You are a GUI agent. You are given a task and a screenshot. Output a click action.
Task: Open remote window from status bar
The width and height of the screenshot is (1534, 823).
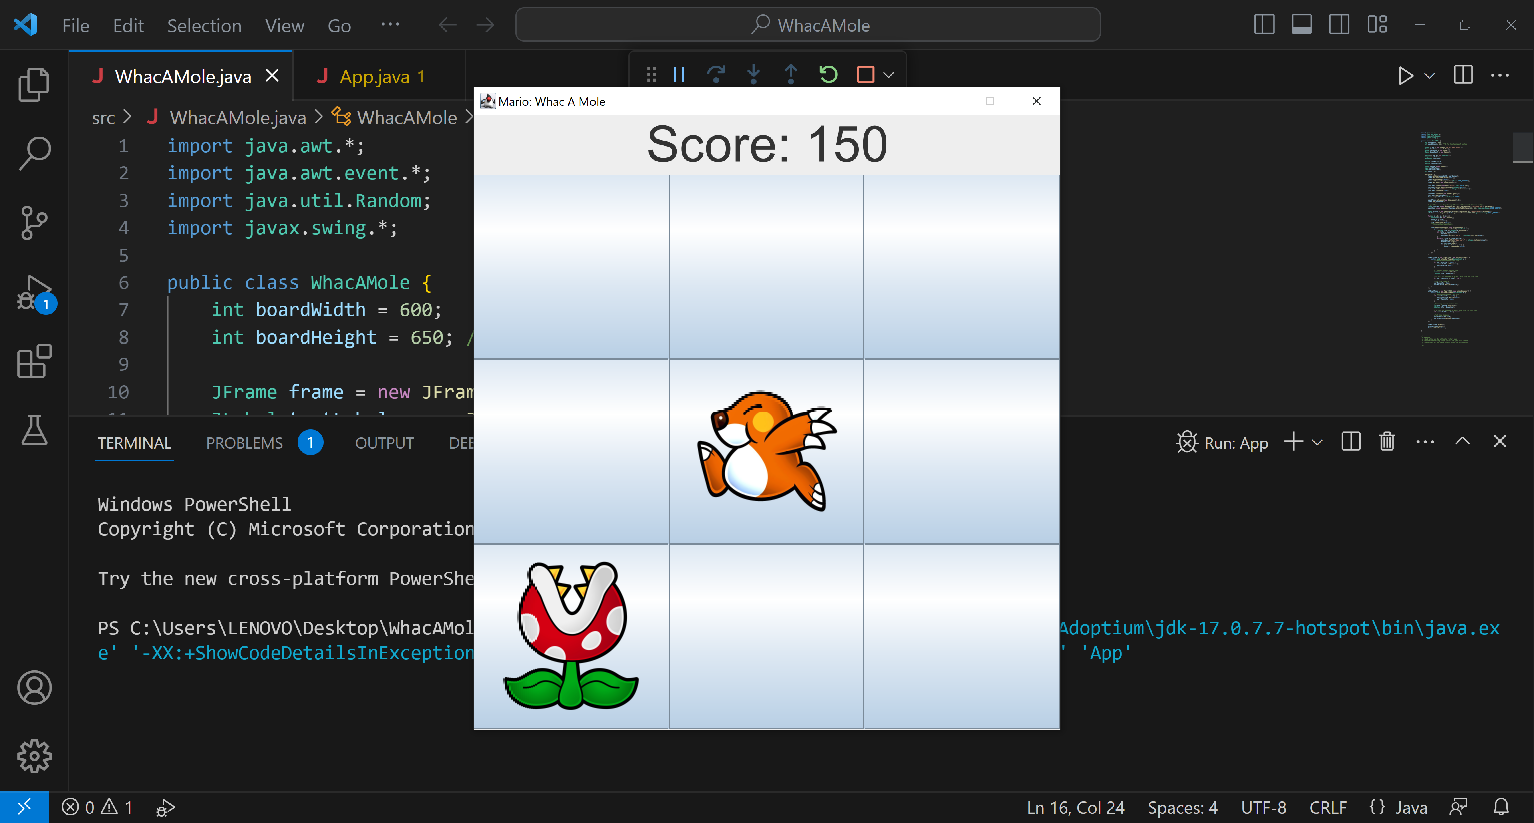coord(24,807)
